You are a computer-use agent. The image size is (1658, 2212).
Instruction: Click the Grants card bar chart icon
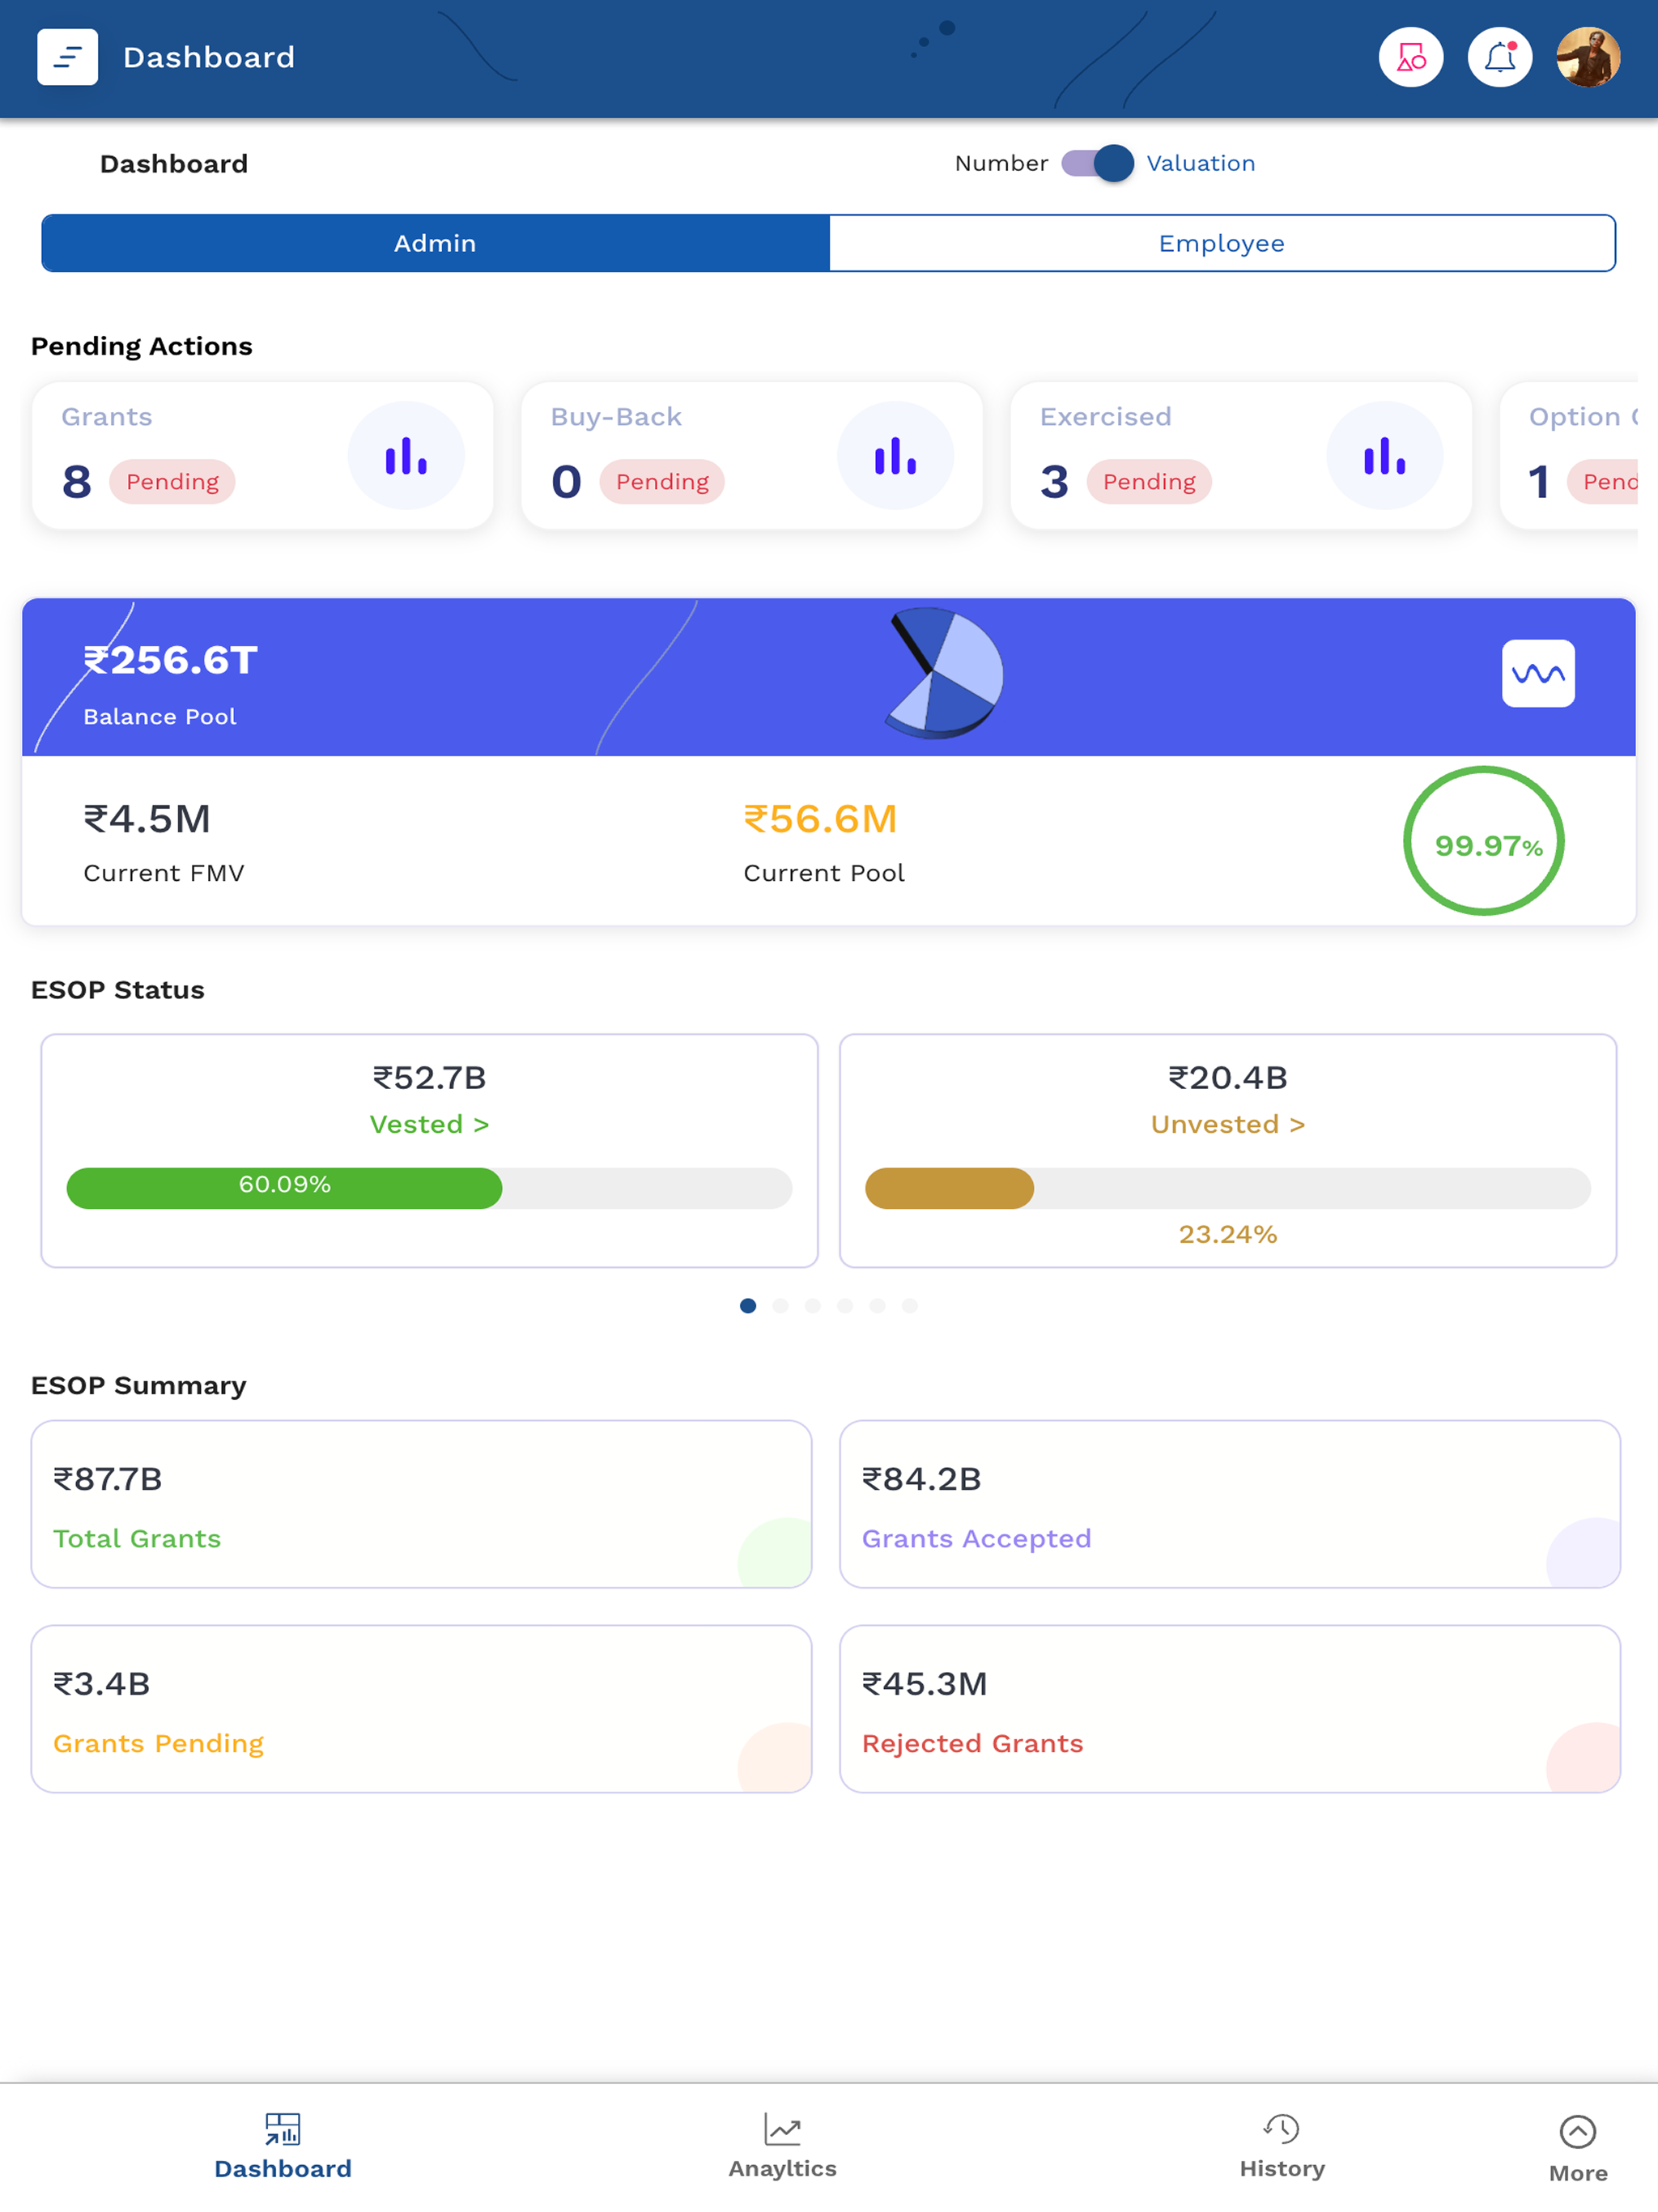[406, 456]
